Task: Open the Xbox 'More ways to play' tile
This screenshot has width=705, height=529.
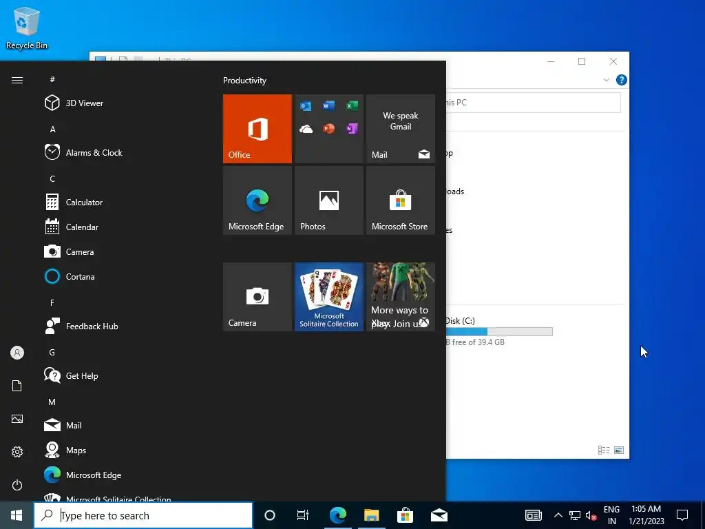Action: 401,297
